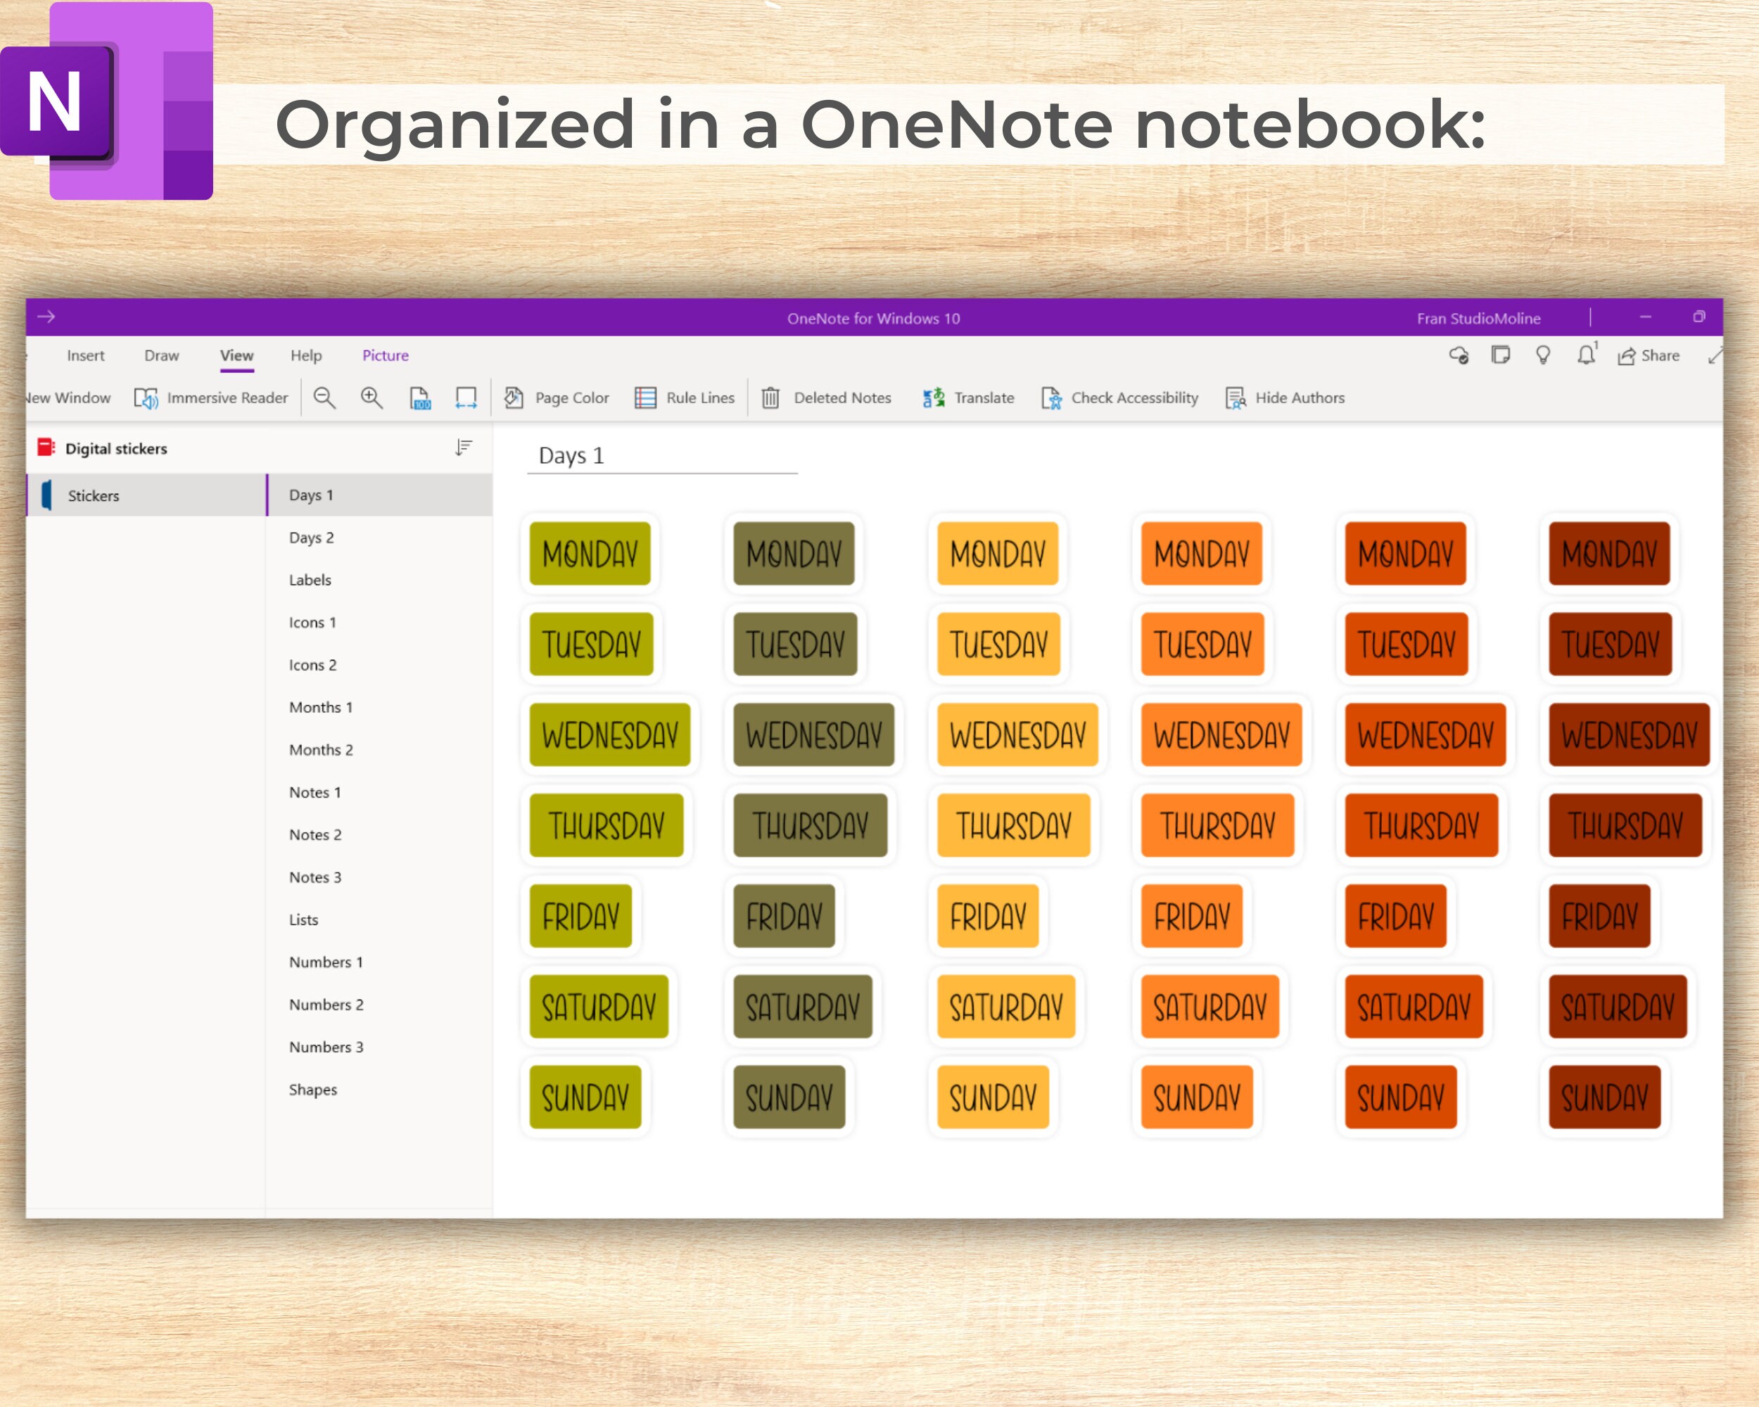Open the Days 1 page
Screen dimensions: 1759x1407
tap(380, 495)
